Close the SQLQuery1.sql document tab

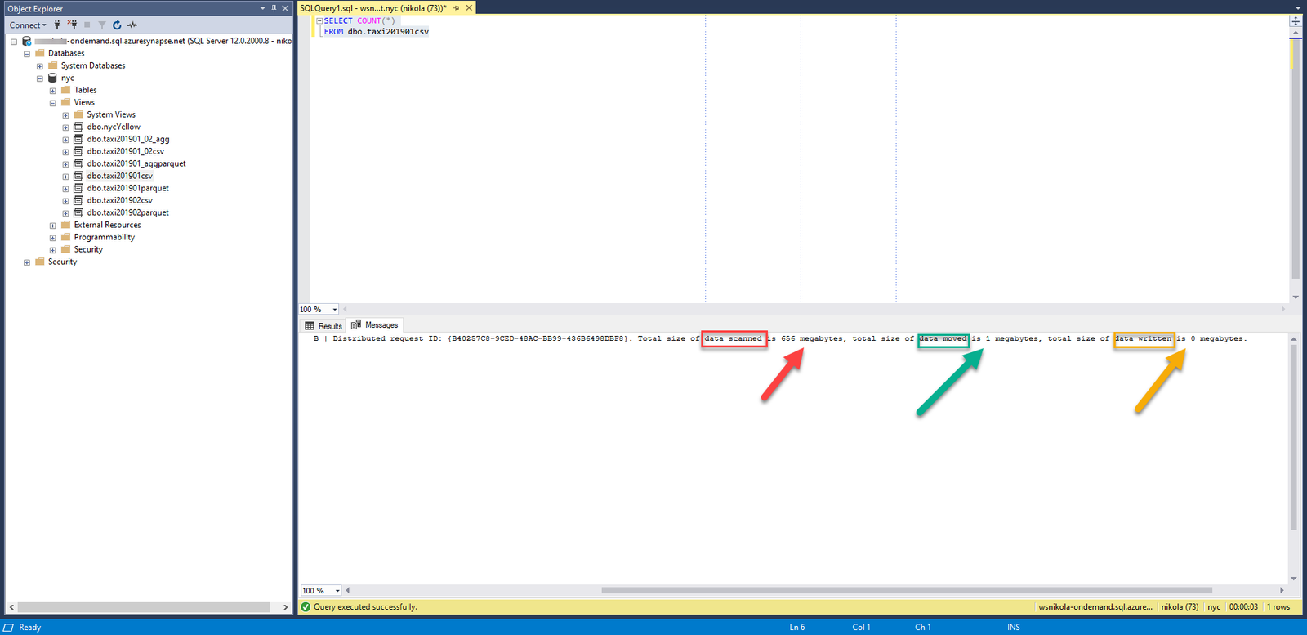click(x=469, y=8)
